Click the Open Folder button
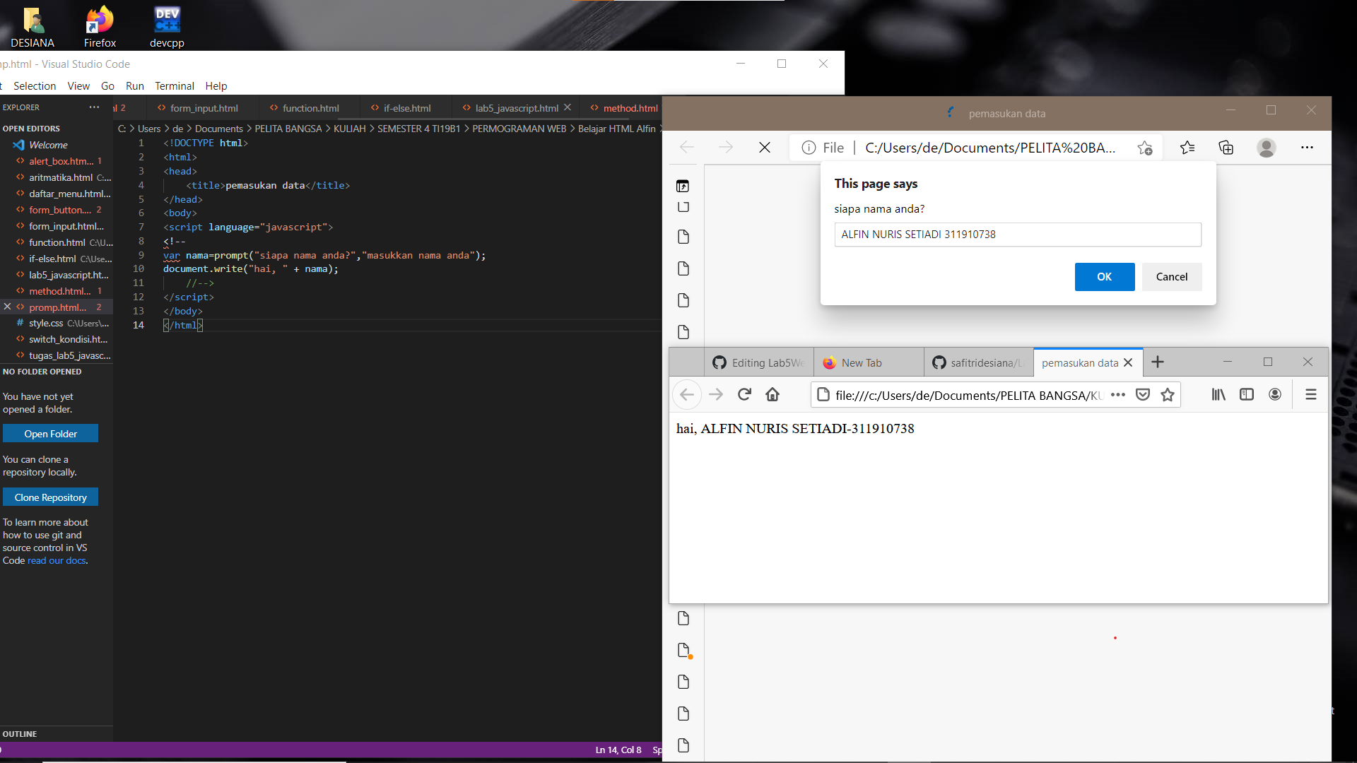 pyautogui.click(x=50, y=433)
